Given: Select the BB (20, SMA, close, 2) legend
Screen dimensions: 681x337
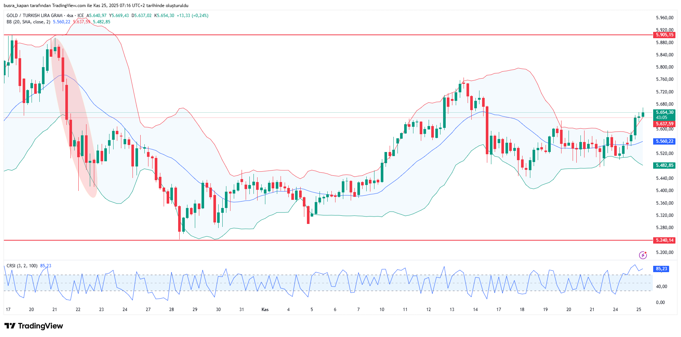Looking at the screenshot, I should coord(28,22).
